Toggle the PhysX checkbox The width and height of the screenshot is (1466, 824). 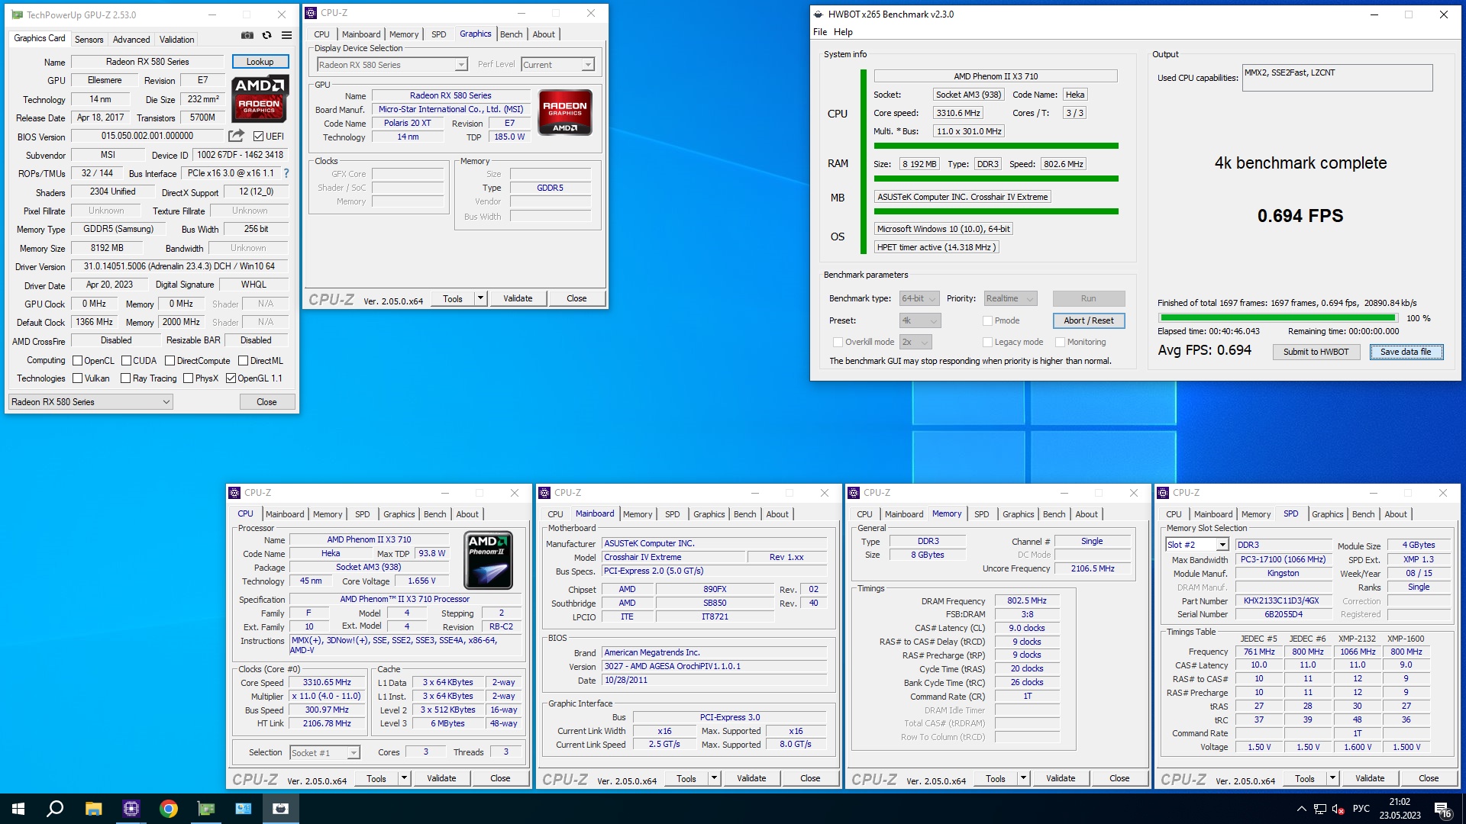point(188,378)
